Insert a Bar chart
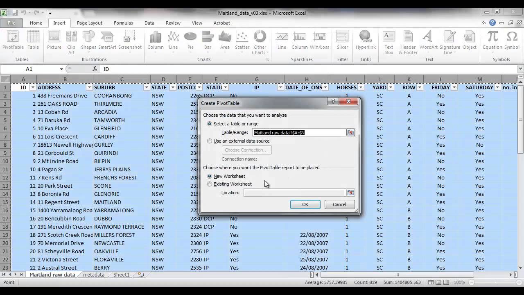The image size is (524, 295). tap(208, 41)
